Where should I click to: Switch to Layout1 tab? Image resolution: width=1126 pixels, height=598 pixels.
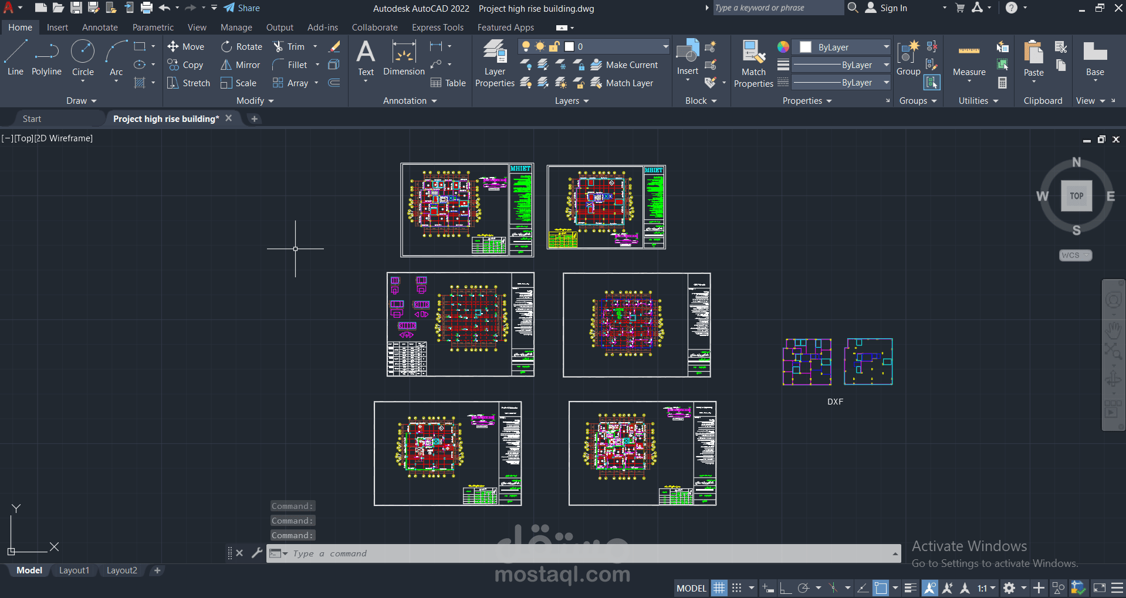pos(74,570)
